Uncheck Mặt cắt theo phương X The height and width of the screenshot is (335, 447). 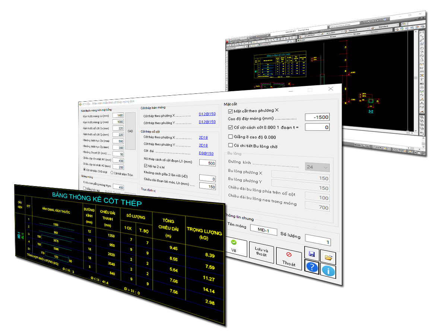(230, 111)
